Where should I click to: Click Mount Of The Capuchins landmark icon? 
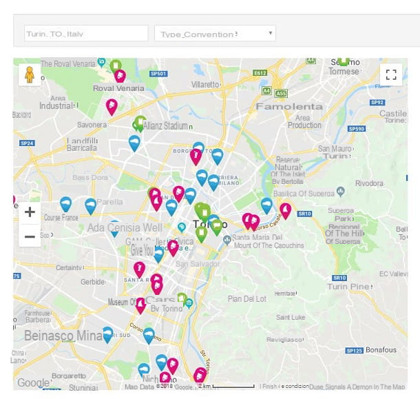coord(227,240)
